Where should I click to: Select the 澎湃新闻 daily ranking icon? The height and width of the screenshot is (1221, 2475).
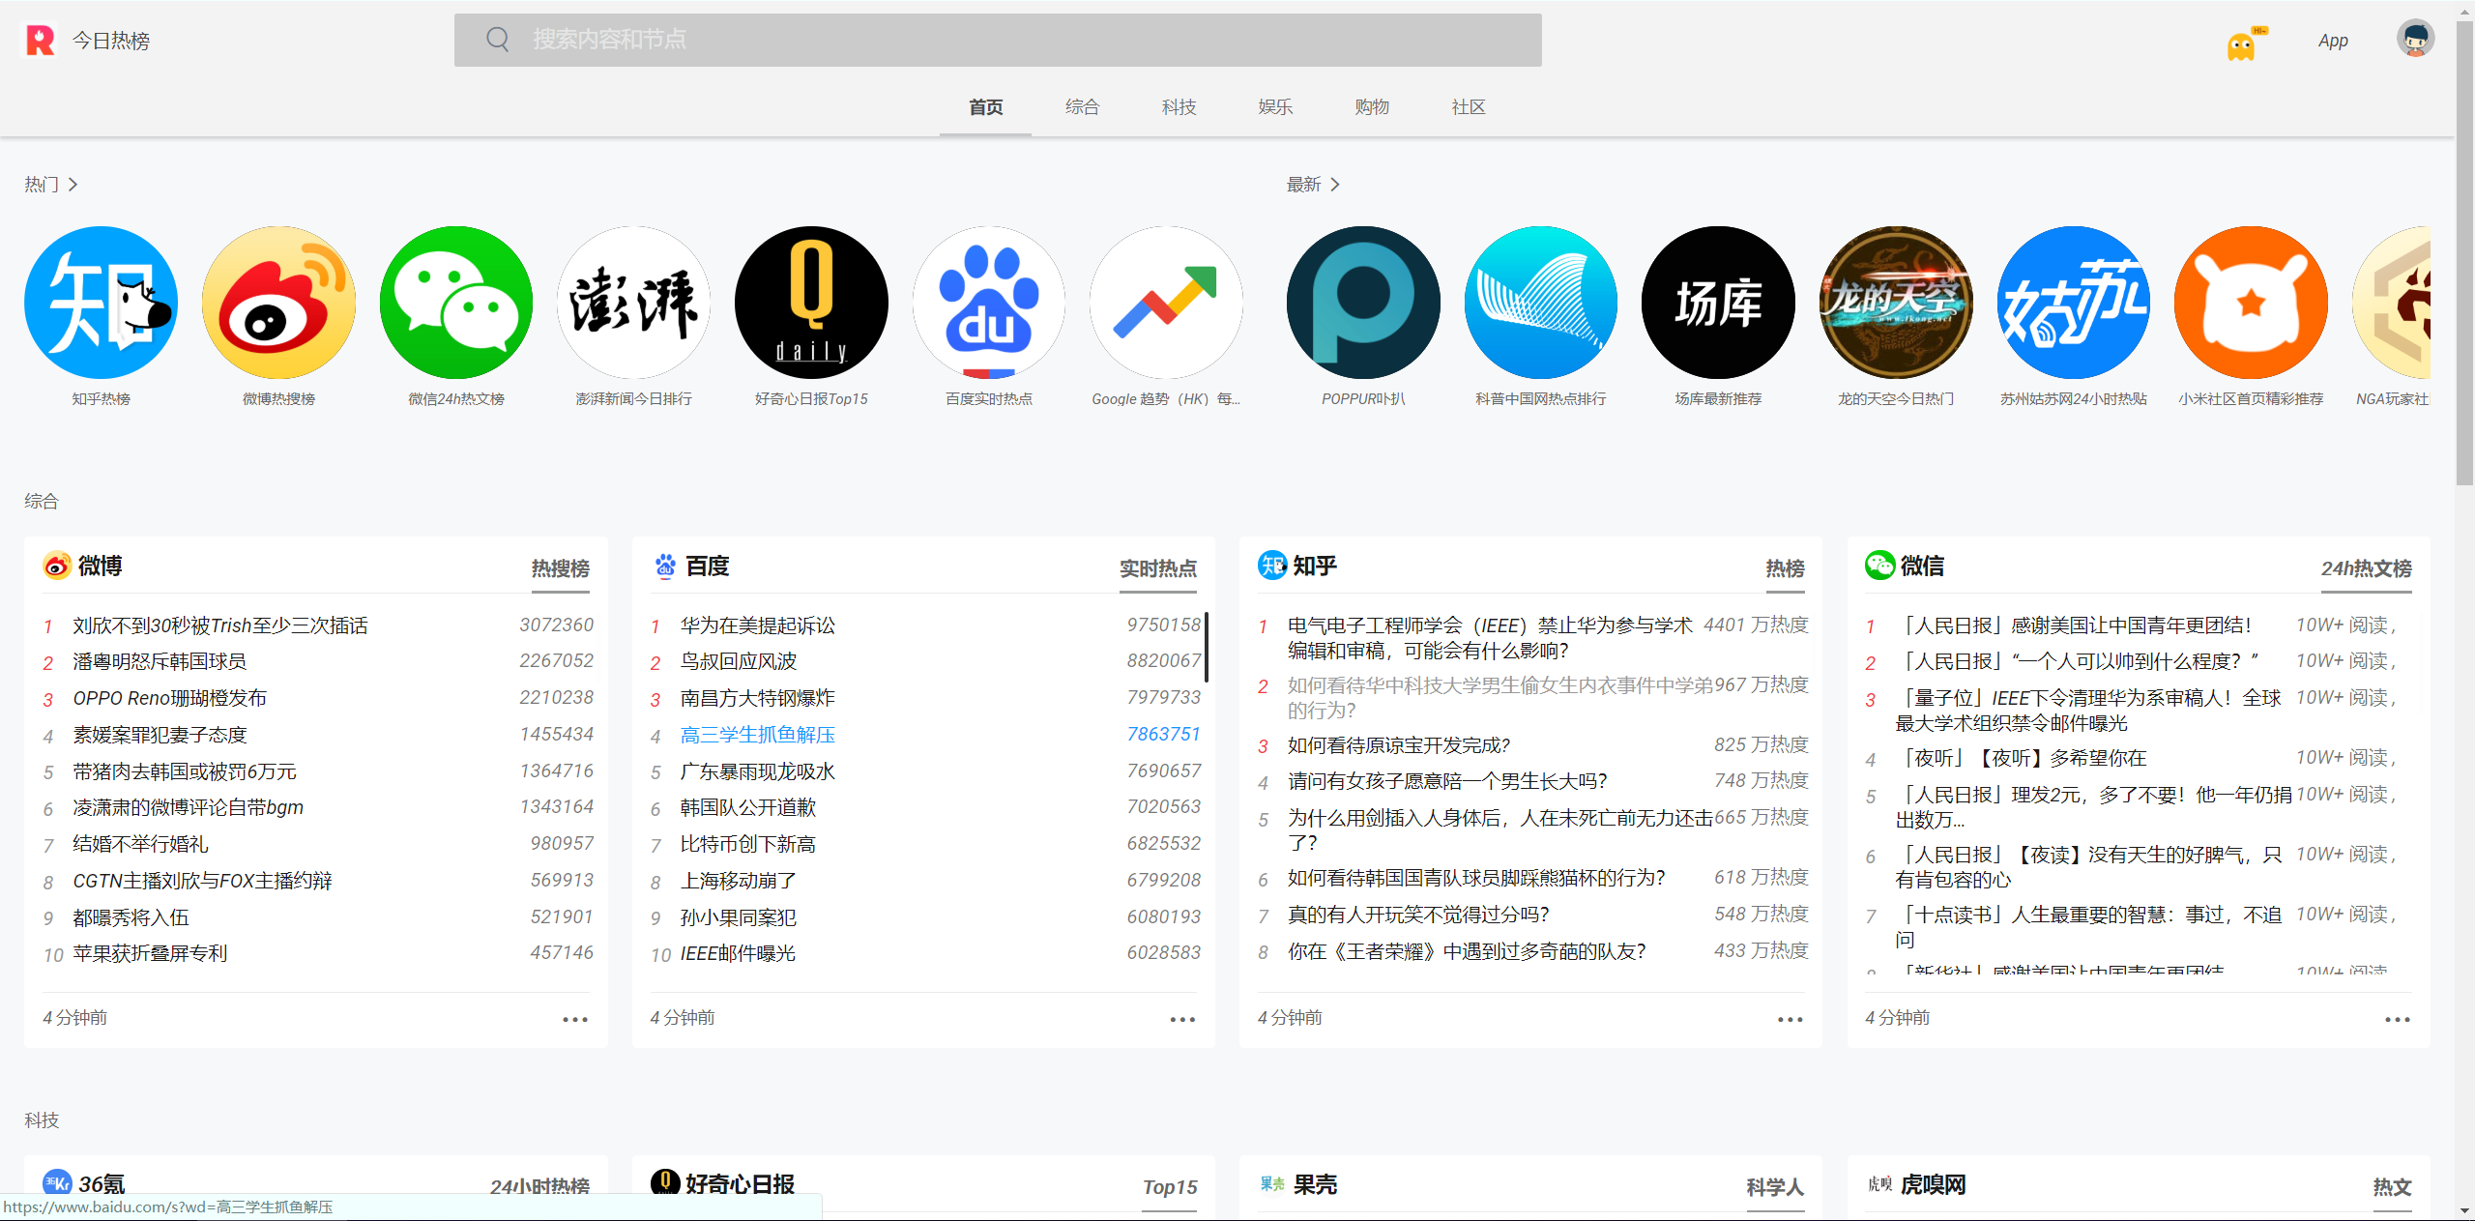coord(633,303)
